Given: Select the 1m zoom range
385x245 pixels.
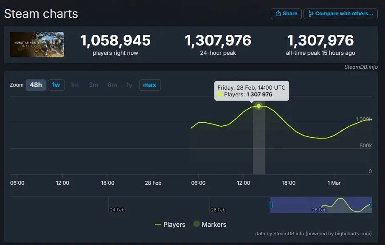Looking at the screenshot, I should [74, 85].
